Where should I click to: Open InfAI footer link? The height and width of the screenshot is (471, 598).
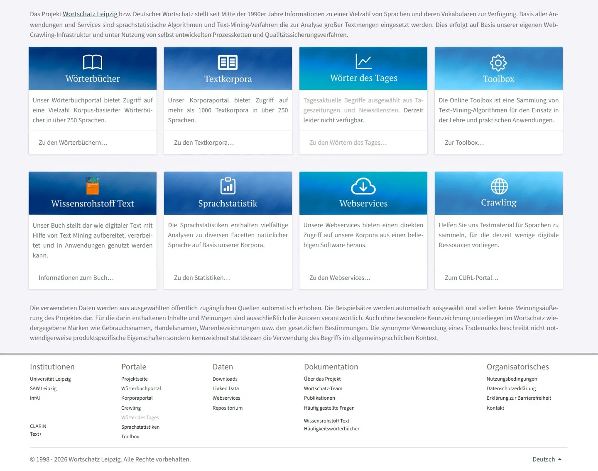click(35, 398)
